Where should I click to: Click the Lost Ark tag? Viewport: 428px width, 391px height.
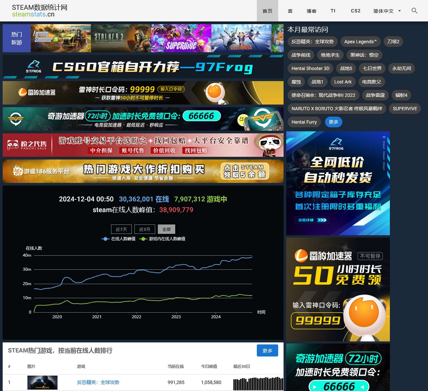click(x=343, y=82)
